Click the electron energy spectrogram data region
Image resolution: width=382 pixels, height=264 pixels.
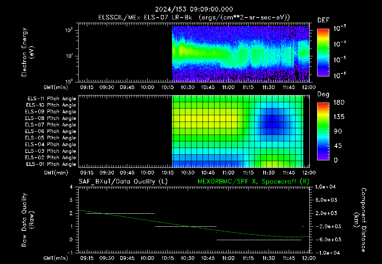pos(241,54)
